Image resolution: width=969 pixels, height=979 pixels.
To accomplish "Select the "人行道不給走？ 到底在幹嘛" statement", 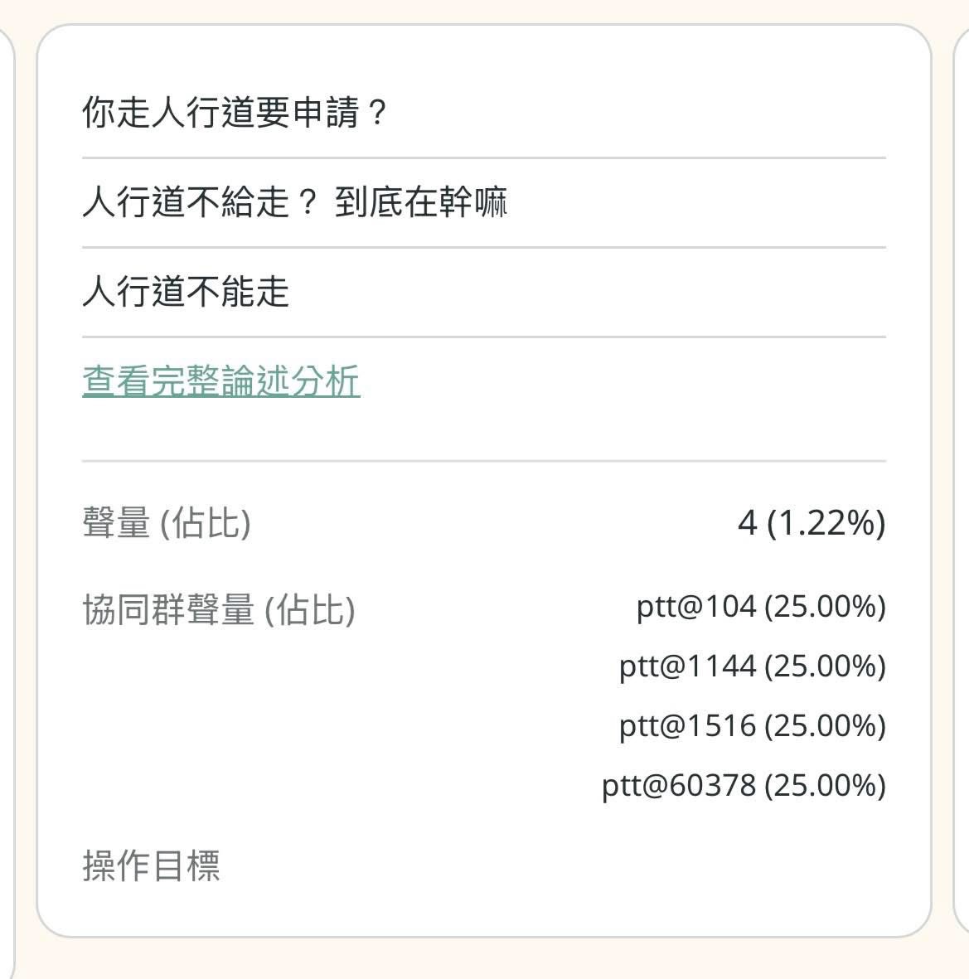I will pyautogui.click(x=294, y=202).
